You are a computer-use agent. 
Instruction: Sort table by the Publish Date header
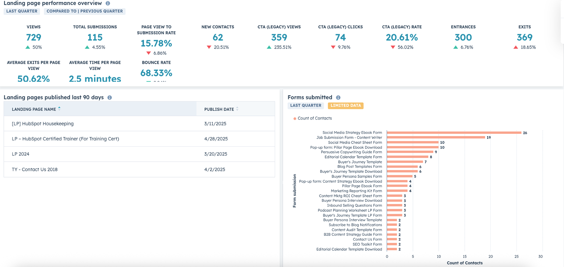pyautogui.click(x=219, y=109)
